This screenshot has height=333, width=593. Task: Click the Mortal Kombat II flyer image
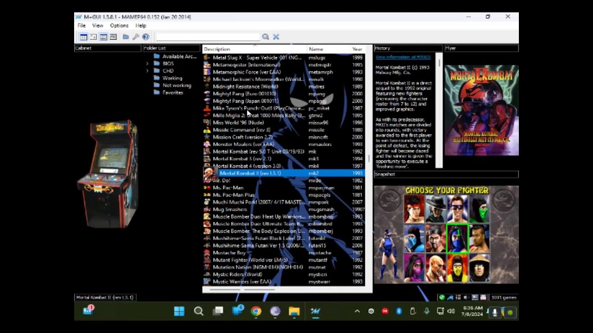481,110
